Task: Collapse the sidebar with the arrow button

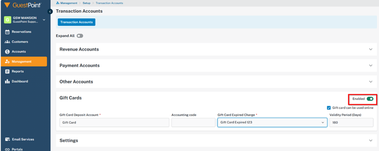Action: (50, 11)
